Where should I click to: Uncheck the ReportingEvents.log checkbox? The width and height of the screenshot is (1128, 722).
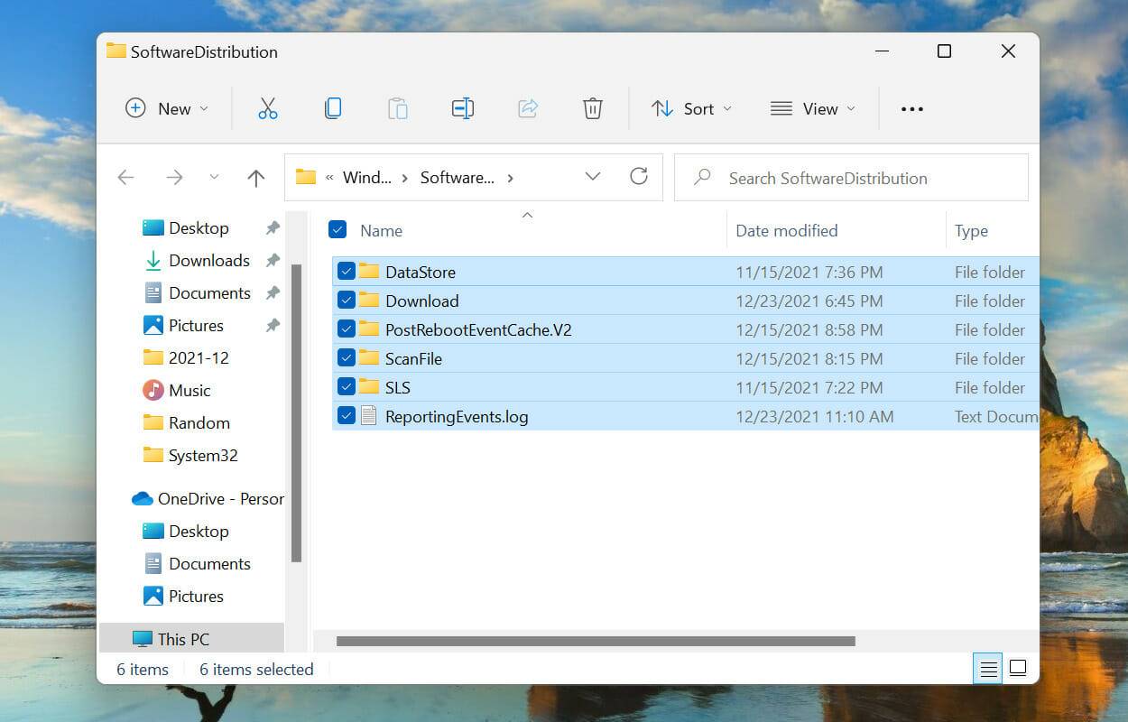point(345,416)
